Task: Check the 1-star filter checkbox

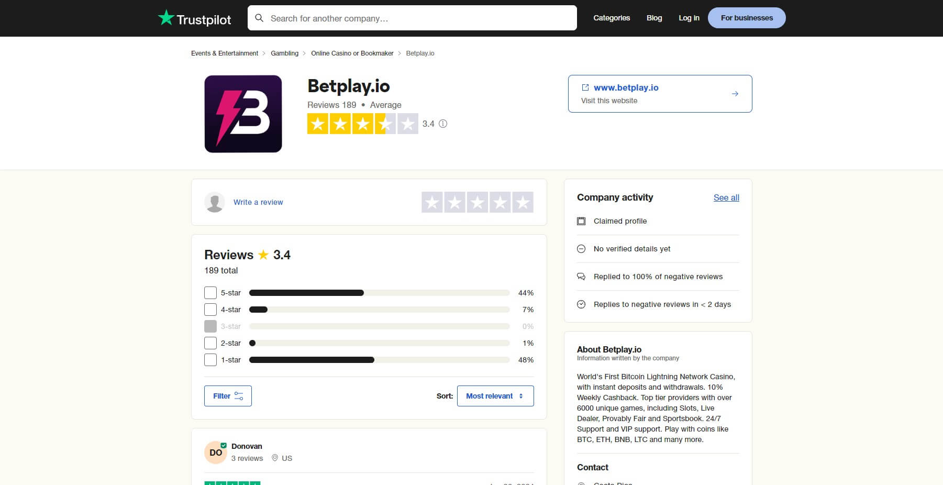Action: point(210,360)
